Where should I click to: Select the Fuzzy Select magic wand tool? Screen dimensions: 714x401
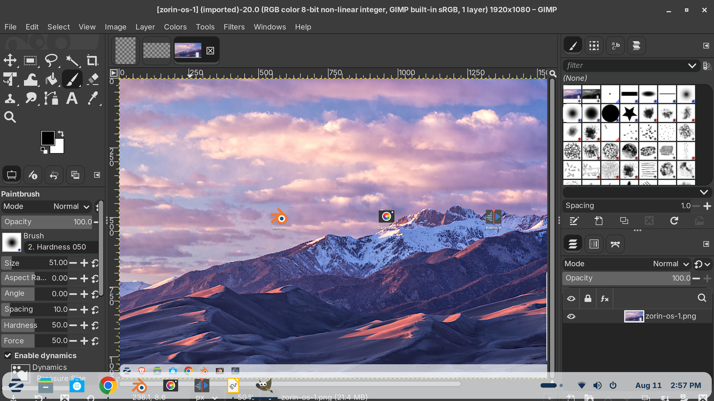click(72, 60)
